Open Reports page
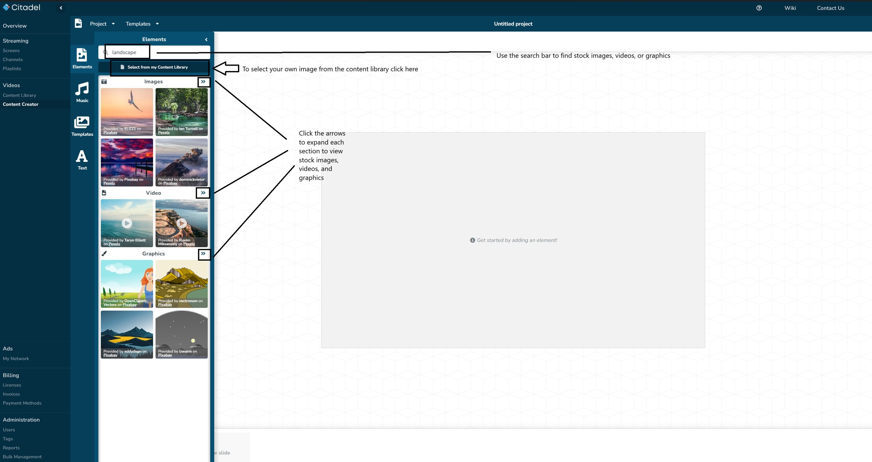This screenshot has width=872, height=462. coord(11,448)
